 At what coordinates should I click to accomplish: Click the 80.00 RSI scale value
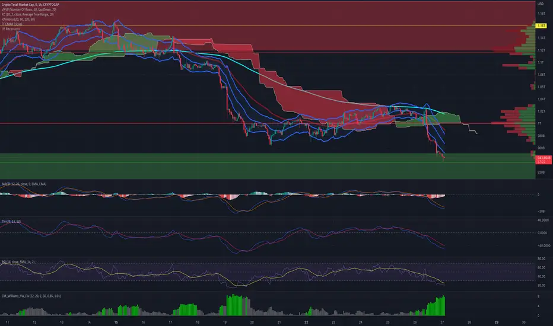point(541,258)
